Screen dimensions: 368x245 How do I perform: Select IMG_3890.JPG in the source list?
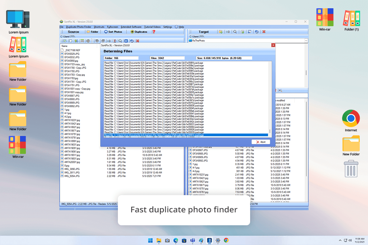(x=72, y=169)
